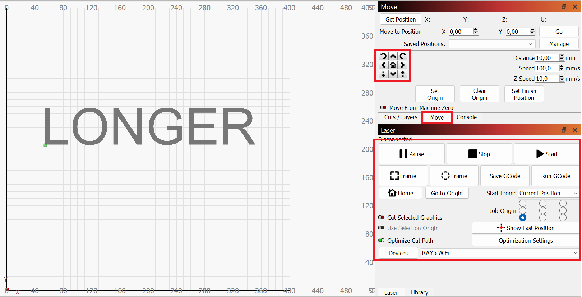This screenshot has height=297, width=582.
Task: Click the counter-clockwise rotate jog arrow
Action: click(x=383, y=56)
